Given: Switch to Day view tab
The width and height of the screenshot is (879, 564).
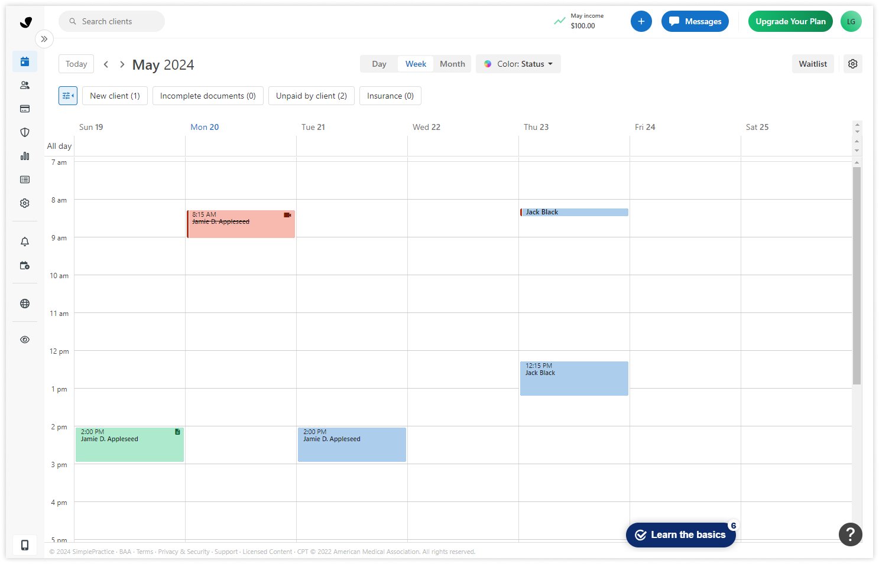Looking at the screenshot, I should coord(379,64).
